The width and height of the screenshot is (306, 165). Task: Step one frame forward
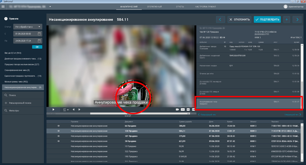click(79, 110)
